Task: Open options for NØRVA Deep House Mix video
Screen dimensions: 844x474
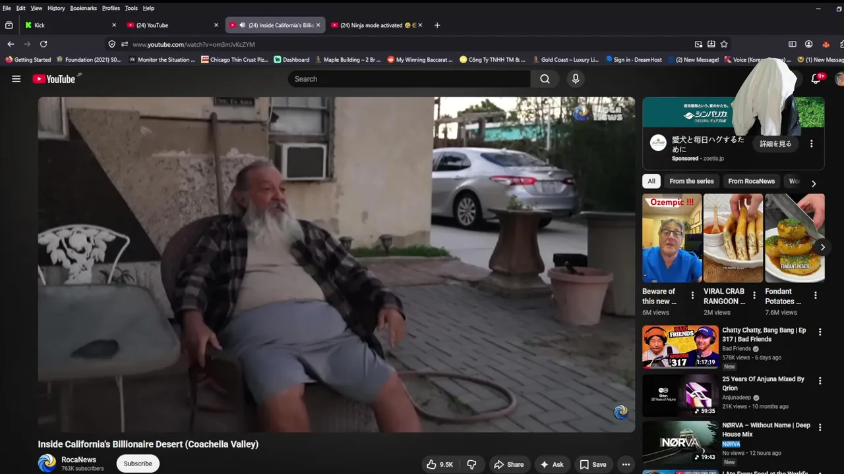Action: coord(820,427)
